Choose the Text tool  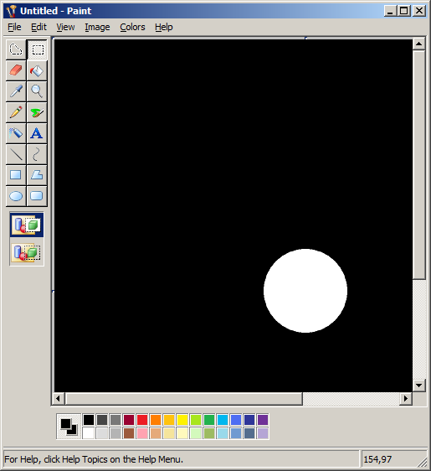click(37, 133)
